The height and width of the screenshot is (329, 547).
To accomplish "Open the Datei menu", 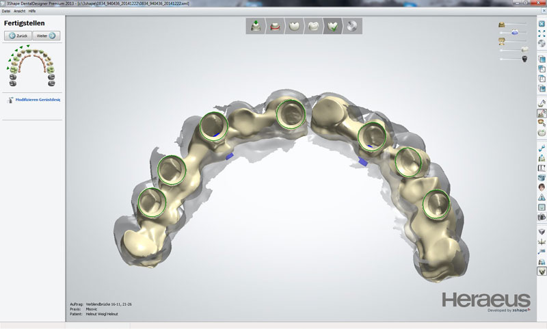I will point(6,11).
